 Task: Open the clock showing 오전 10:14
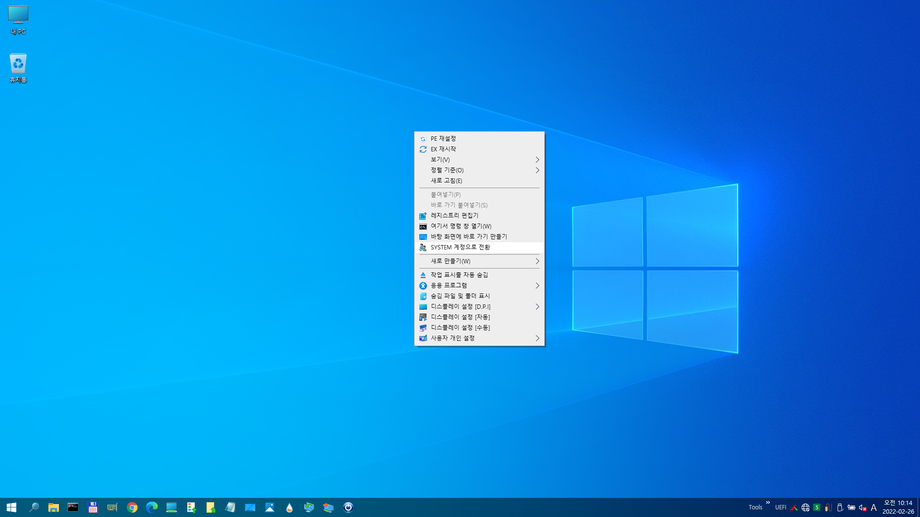point(898,507)
